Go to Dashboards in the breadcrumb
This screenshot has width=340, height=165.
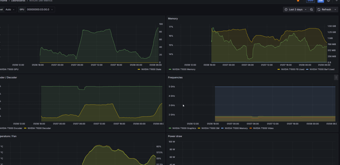coord(18,1)
